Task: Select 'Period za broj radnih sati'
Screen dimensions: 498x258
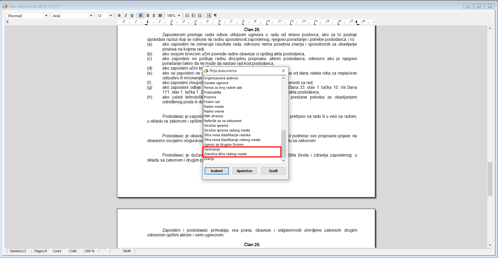Action: [242, 88]
